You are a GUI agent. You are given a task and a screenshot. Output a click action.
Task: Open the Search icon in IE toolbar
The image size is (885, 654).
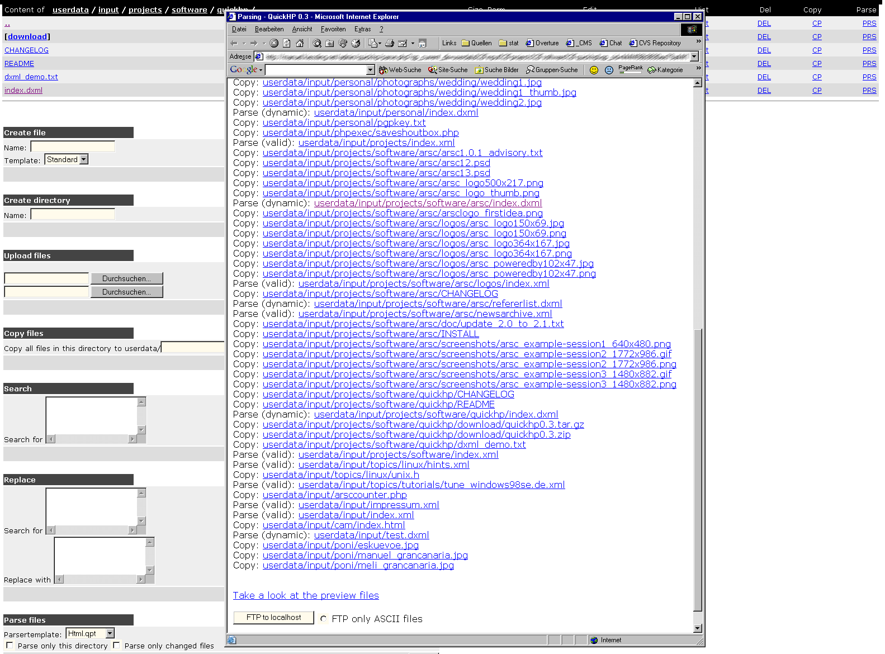coord(317,43)
